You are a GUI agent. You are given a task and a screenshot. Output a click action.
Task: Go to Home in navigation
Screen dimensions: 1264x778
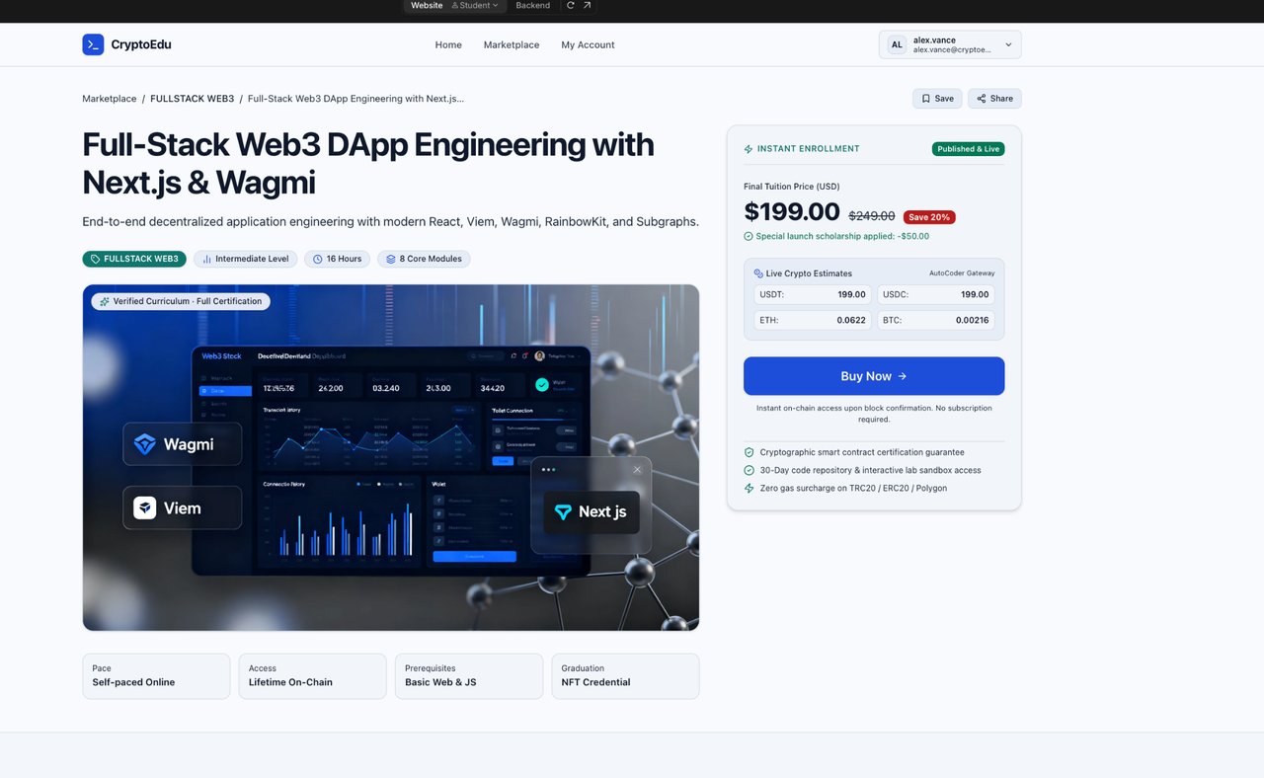tap(448, 44)
